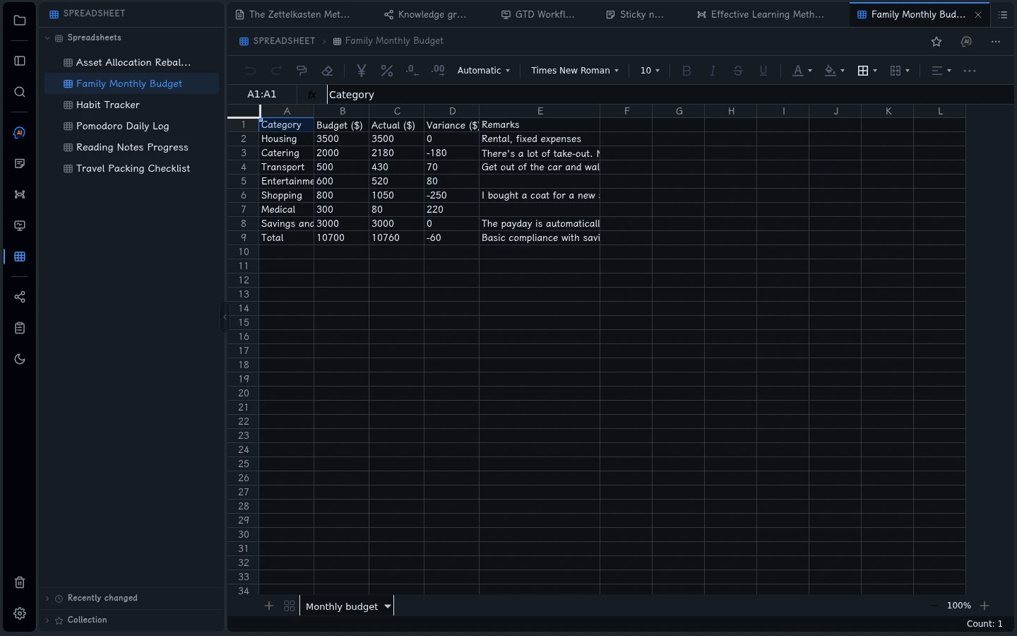
Task: Open the trash bin icon
Action: pyautogui.click(x=20, y=582)
